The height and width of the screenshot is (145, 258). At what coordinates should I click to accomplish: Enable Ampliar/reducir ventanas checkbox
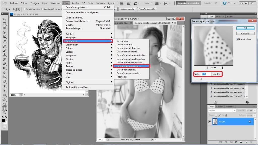[42, 9]
